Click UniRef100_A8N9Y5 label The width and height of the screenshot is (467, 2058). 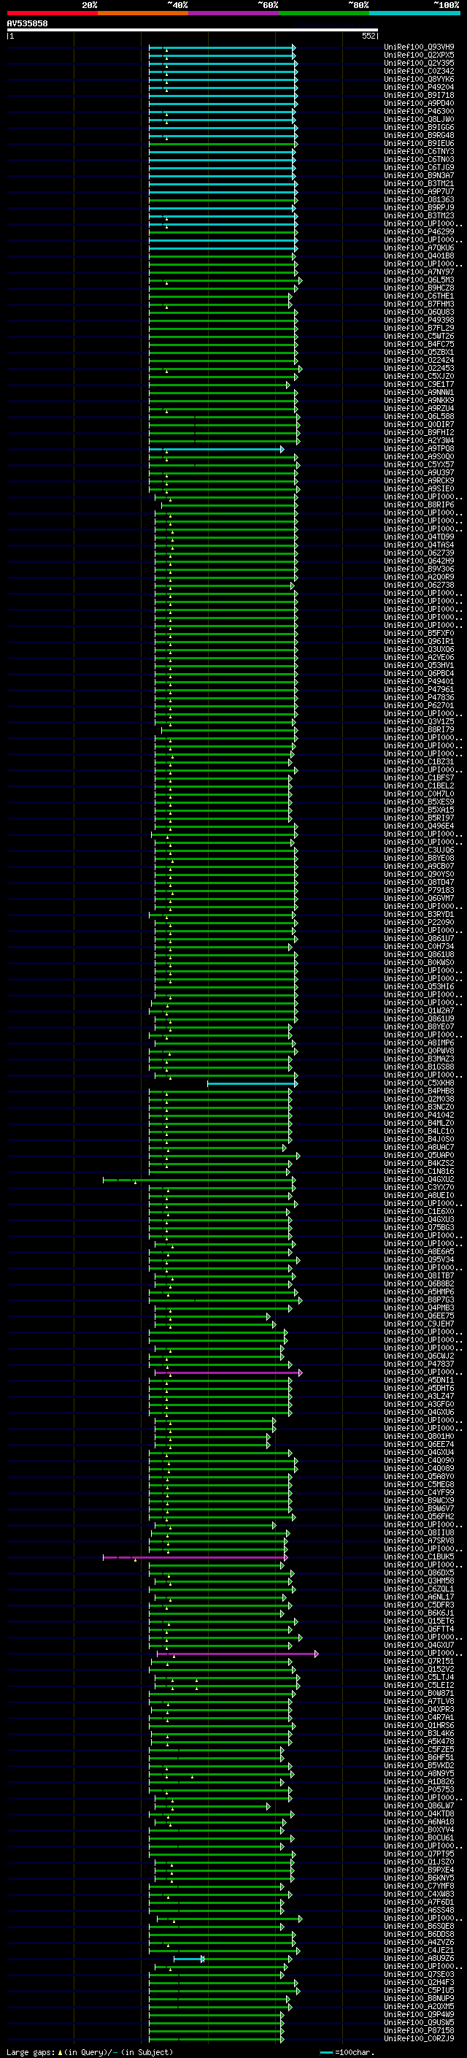pos(419,1773)
